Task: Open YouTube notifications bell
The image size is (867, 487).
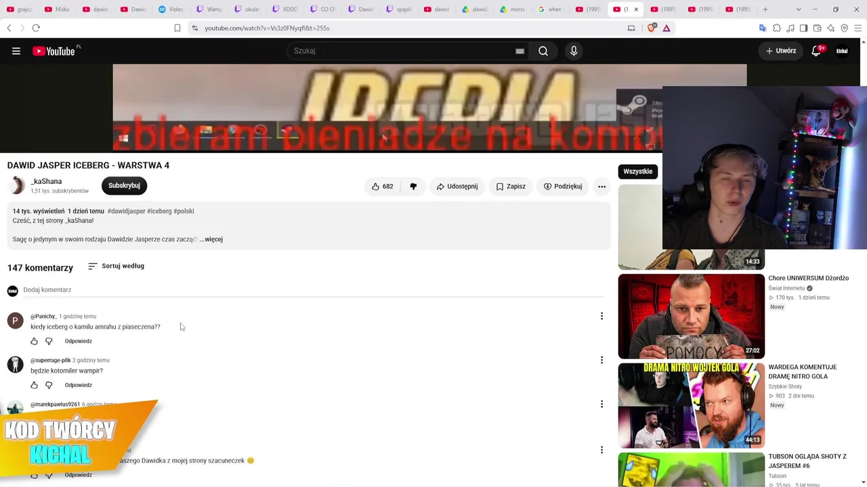Action: [816, 51]
